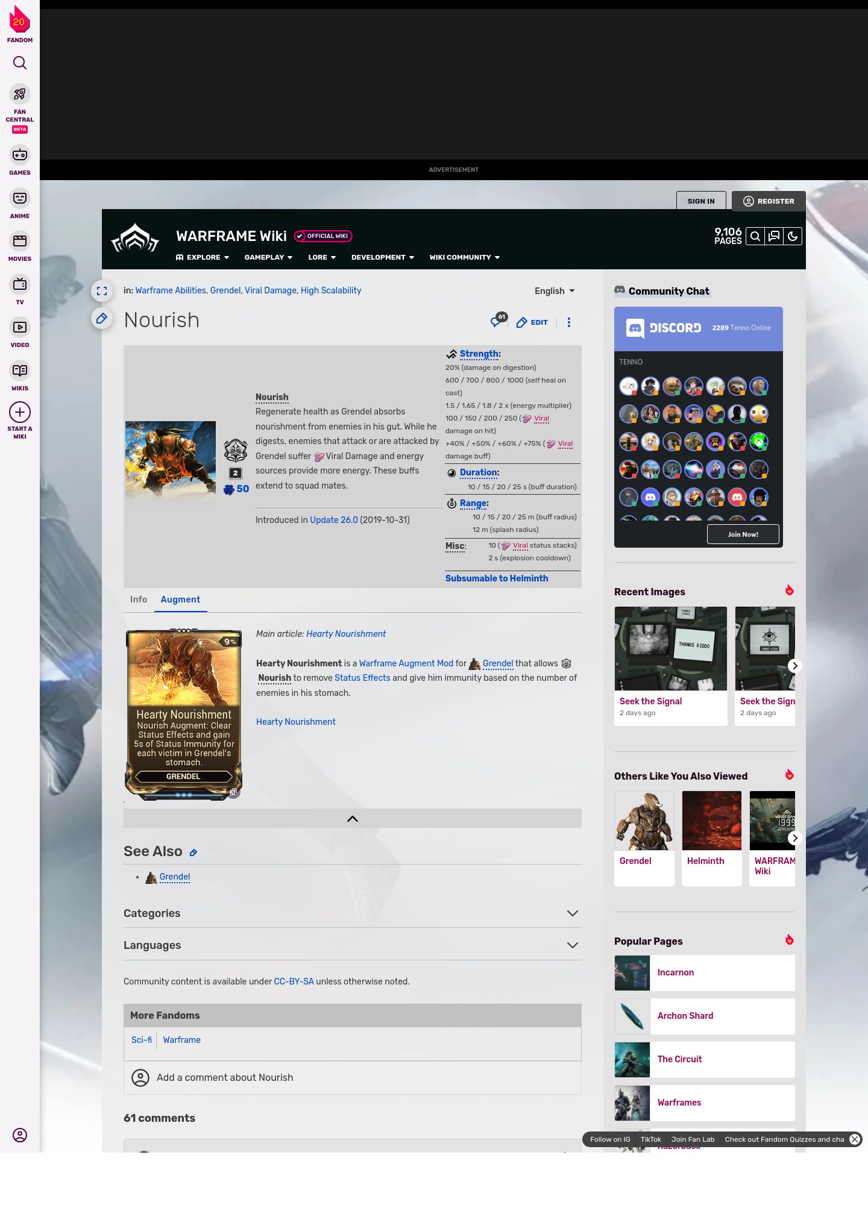Click the Warframe Wiki lotus logo

click(135, 239)
